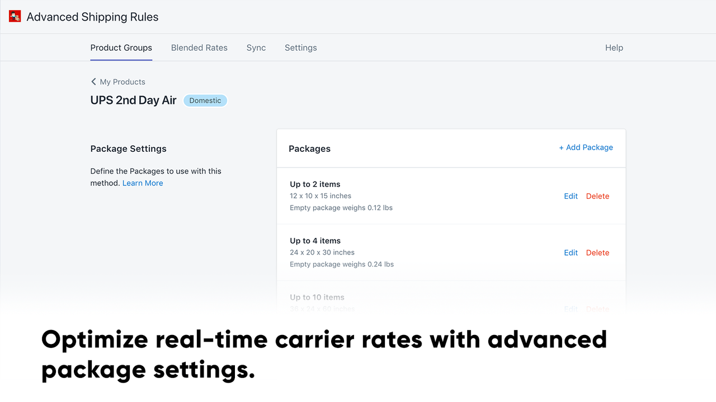Image resolution: width=716 pixels, height=402 pixels.
Task: Open the Learn More link
Action: pos(142,183)
